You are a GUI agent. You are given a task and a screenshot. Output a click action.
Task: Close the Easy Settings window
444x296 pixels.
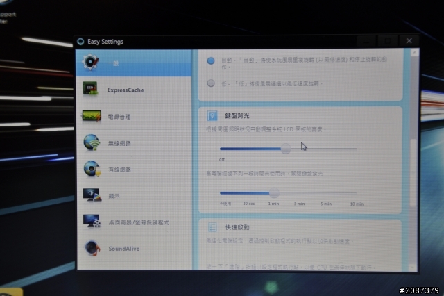[409, 41]
